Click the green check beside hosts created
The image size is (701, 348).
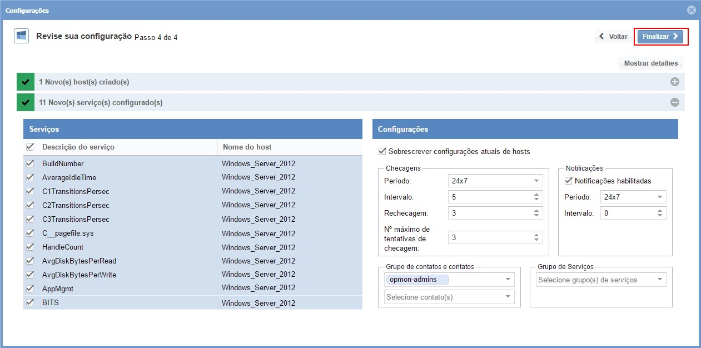[x=26, y=82]
